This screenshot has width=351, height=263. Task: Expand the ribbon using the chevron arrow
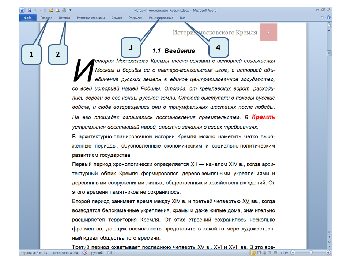pyautogui.click(x=322, y=18)
